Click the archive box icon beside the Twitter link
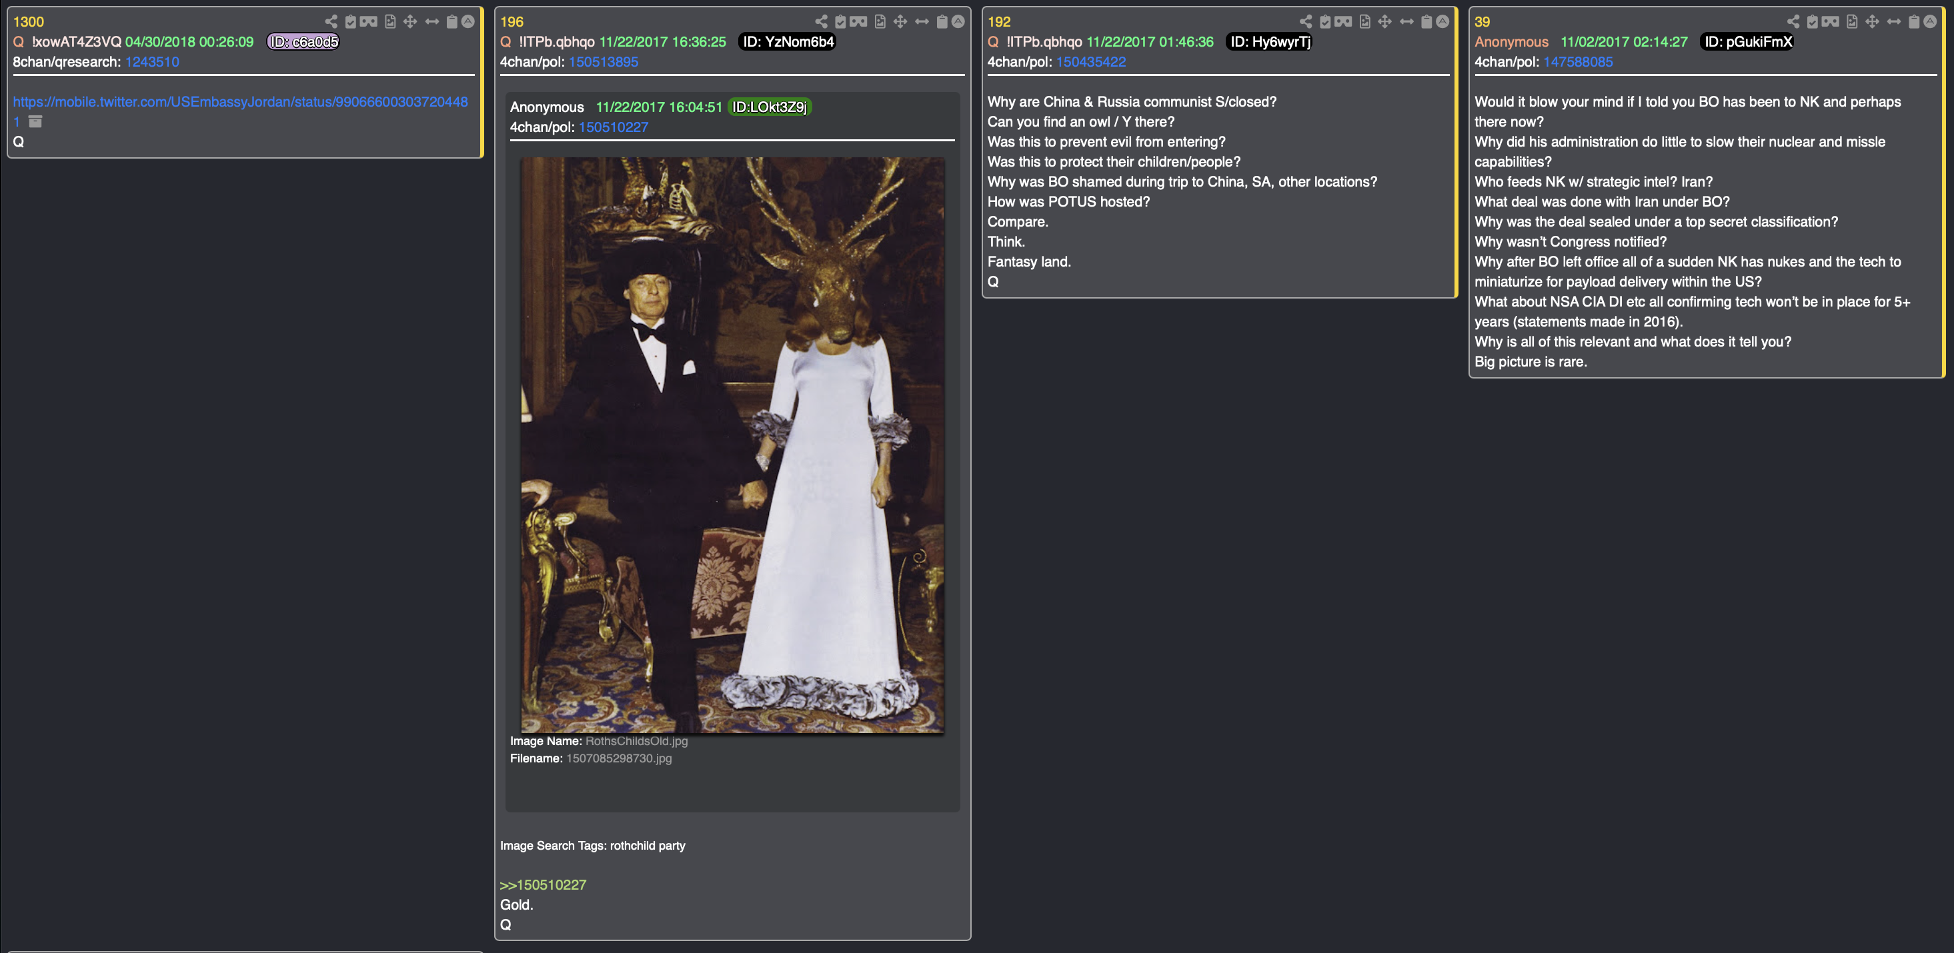Viewport: 1954px width, 953px height. (x=35, y=121)
